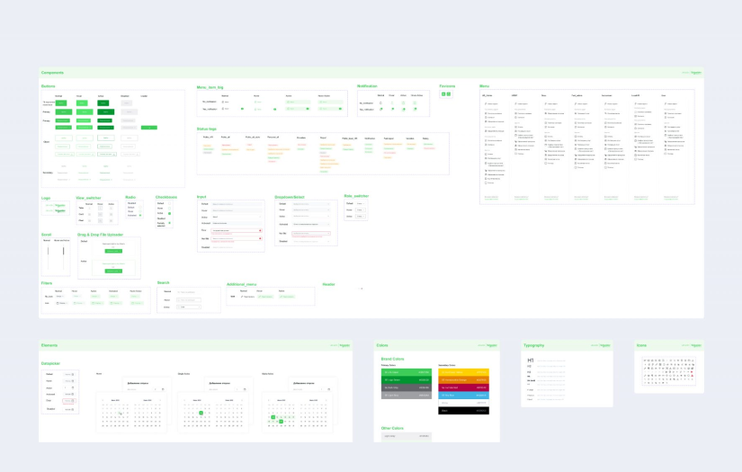This screenshot has width=742, height=472.
Task: Toggle the Active green checkbox
Action: pos(169,213)
